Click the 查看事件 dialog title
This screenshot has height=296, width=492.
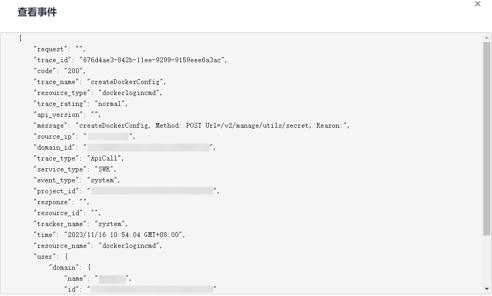point(37,11)
